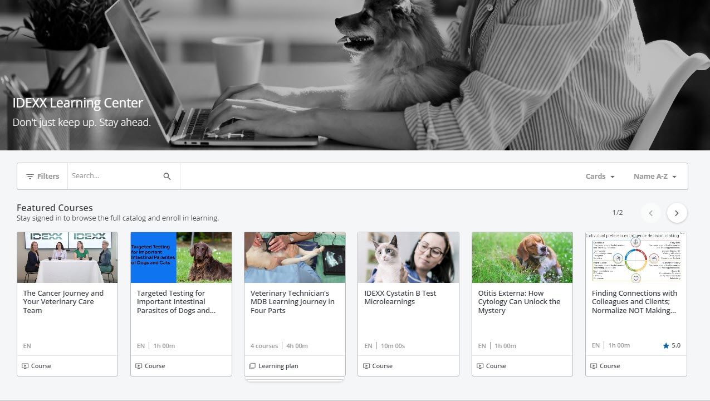Click the Filters lines icon
710x401 pixels.
point(30,176)
